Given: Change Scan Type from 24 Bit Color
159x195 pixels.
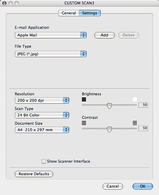Looking at the screenshot, I should coord(42,115).
